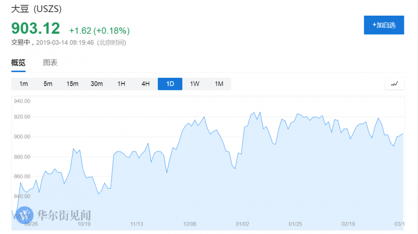This screenshot has height=234, width=418.
Task: Click the 01/02 date axis label
Action: pyautogui.click(x=243, y=224)
